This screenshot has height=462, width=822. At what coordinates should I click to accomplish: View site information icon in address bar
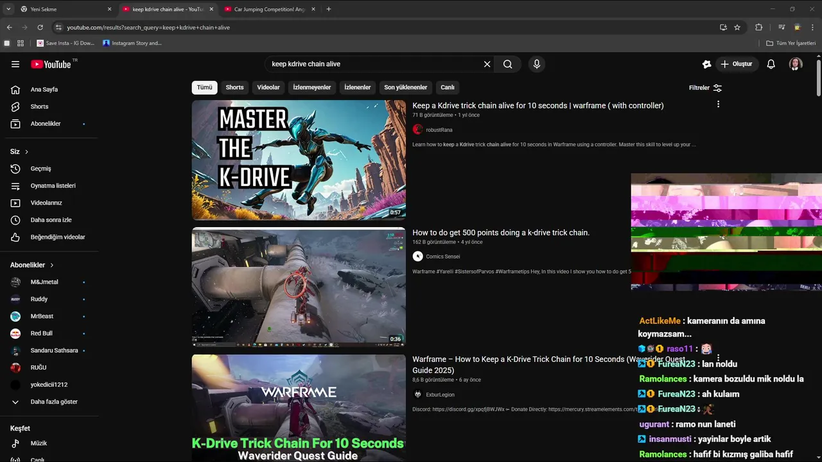[58, 28]
